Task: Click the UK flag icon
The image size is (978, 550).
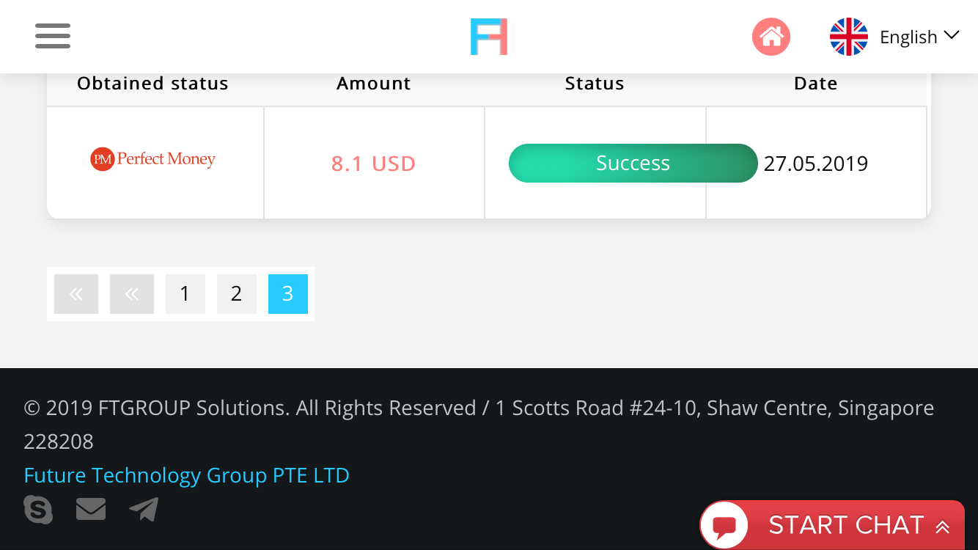Action: (849, 37)
